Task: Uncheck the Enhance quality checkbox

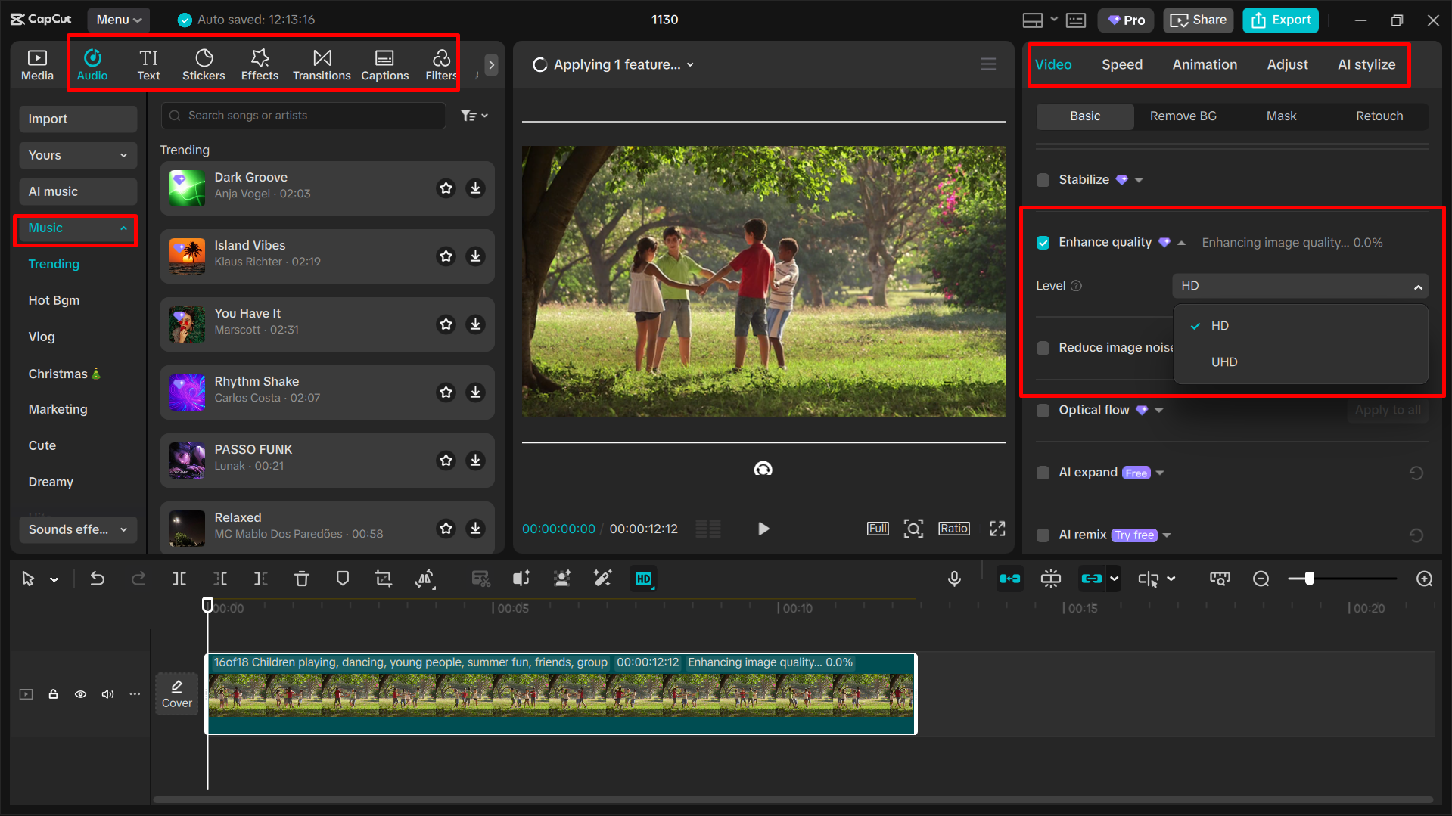Action: (1043, 242)
